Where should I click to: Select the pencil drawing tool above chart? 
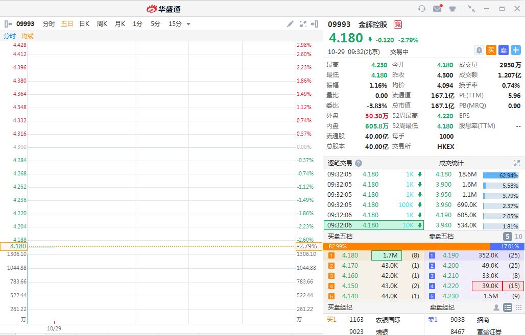tap(290, 24)
